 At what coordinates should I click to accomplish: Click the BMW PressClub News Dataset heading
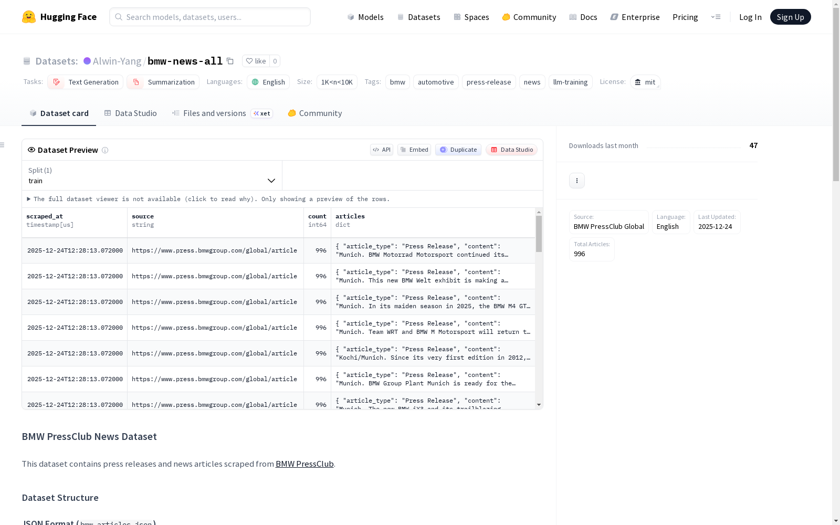[89, 437]
